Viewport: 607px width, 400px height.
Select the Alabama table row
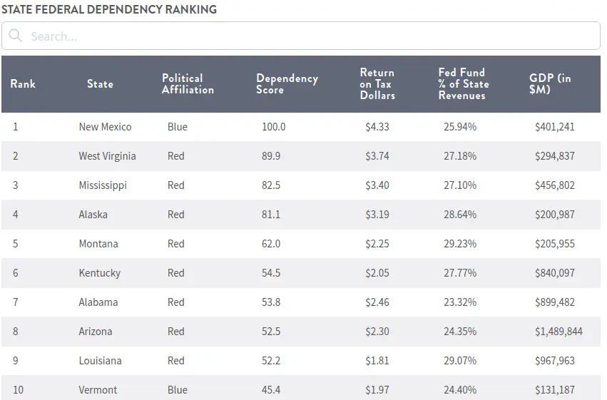pos(98,302)
